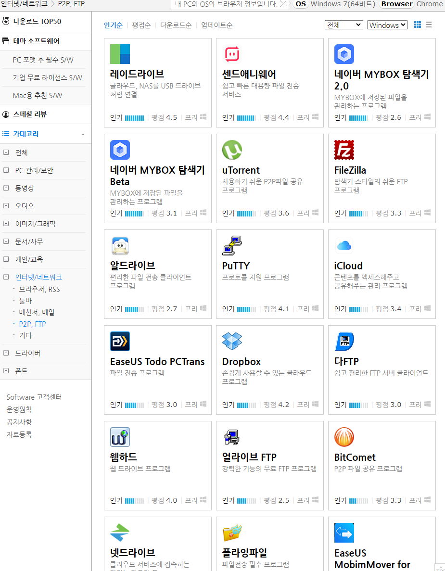Select P2P, FTP subcategory in sidebar
This screenshot has width=445, height=571.
[32, 324]
